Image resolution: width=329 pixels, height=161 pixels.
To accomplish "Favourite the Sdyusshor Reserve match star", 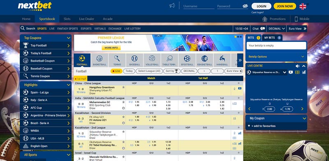I will coord(123,132).
